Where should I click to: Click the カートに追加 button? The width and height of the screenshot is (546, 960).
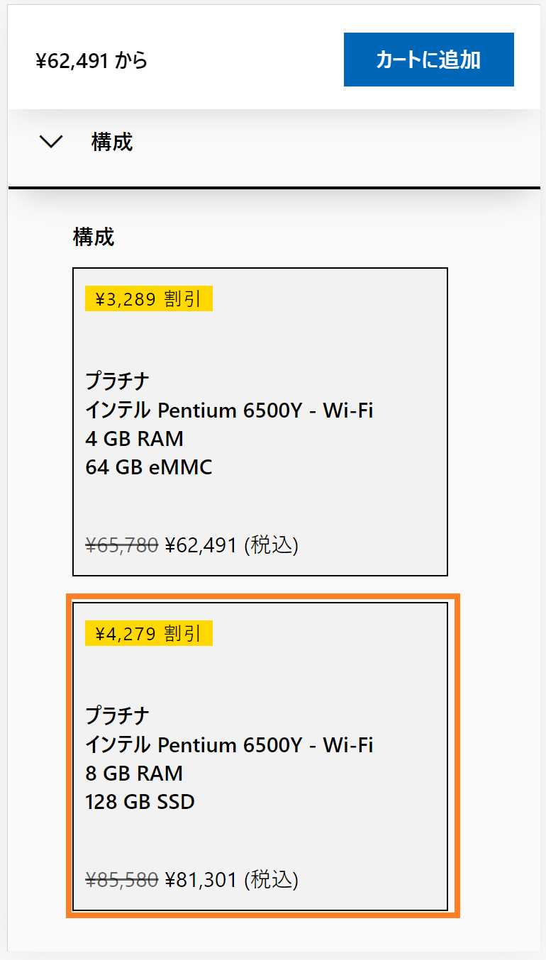pyautogui.click(x=428, y=60)
